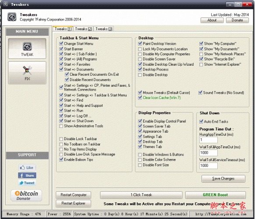
Task: Toggle Mouse Tweaks (Default Cursor)
Action: [x=140, y=93]
